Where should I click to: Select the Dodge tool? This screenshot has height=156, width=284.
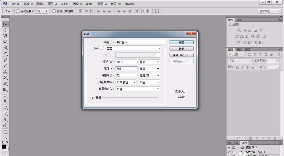(5, 101)
